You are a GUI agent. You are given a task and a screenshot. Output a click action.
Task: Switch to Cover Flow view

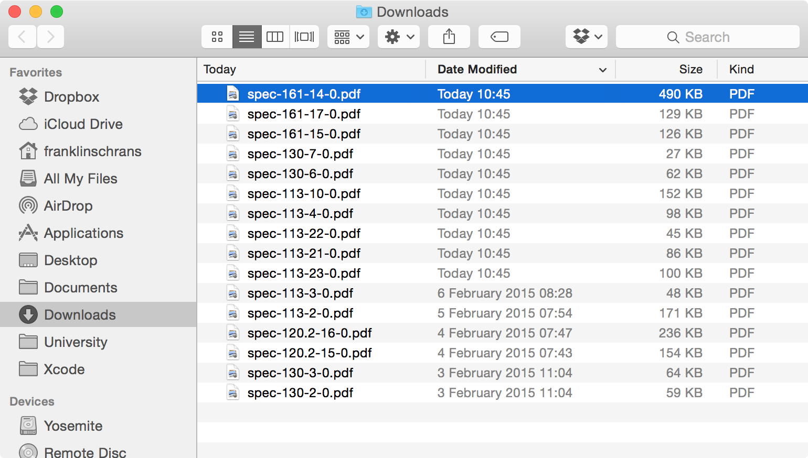pyautogui.click(x=304, y=37)
